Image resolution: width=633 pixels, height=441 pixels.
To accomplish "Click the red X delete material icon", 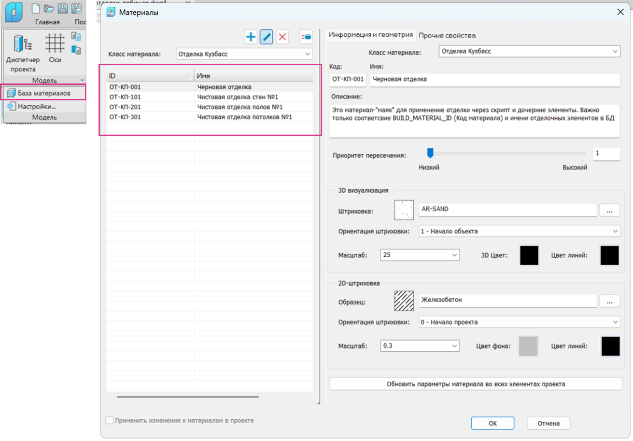I will (x=282, y=37).
